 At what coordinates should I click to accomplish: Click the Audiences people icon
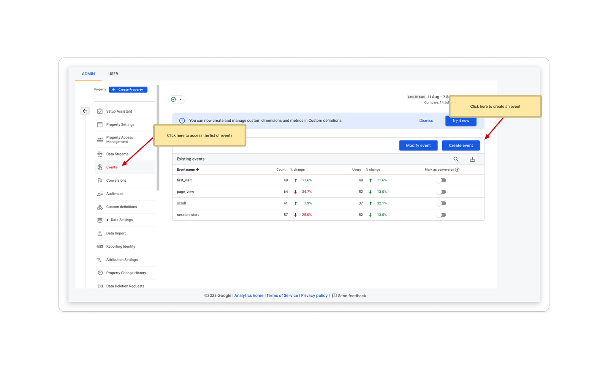[100, 194]
